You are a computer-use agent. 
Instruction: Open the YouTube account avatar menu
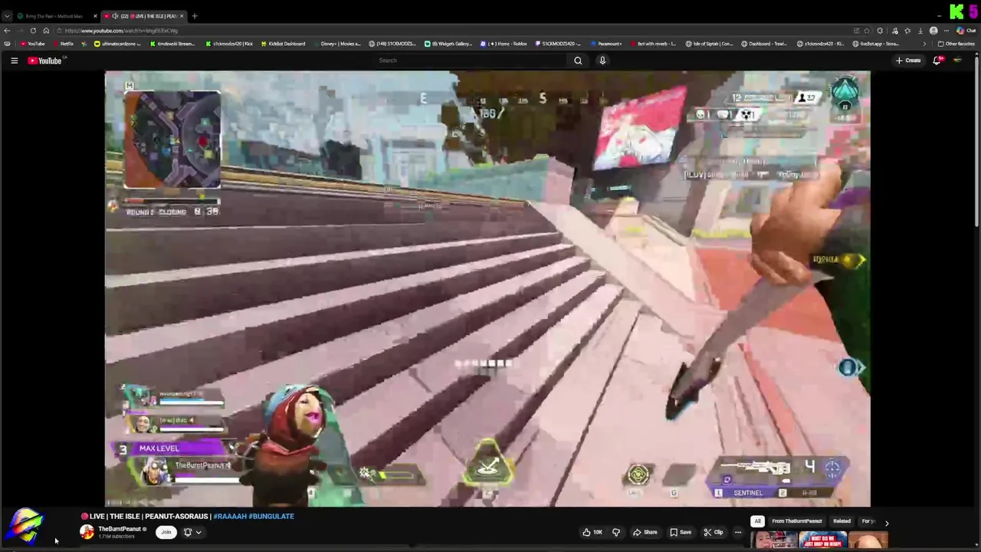[957, 61]
